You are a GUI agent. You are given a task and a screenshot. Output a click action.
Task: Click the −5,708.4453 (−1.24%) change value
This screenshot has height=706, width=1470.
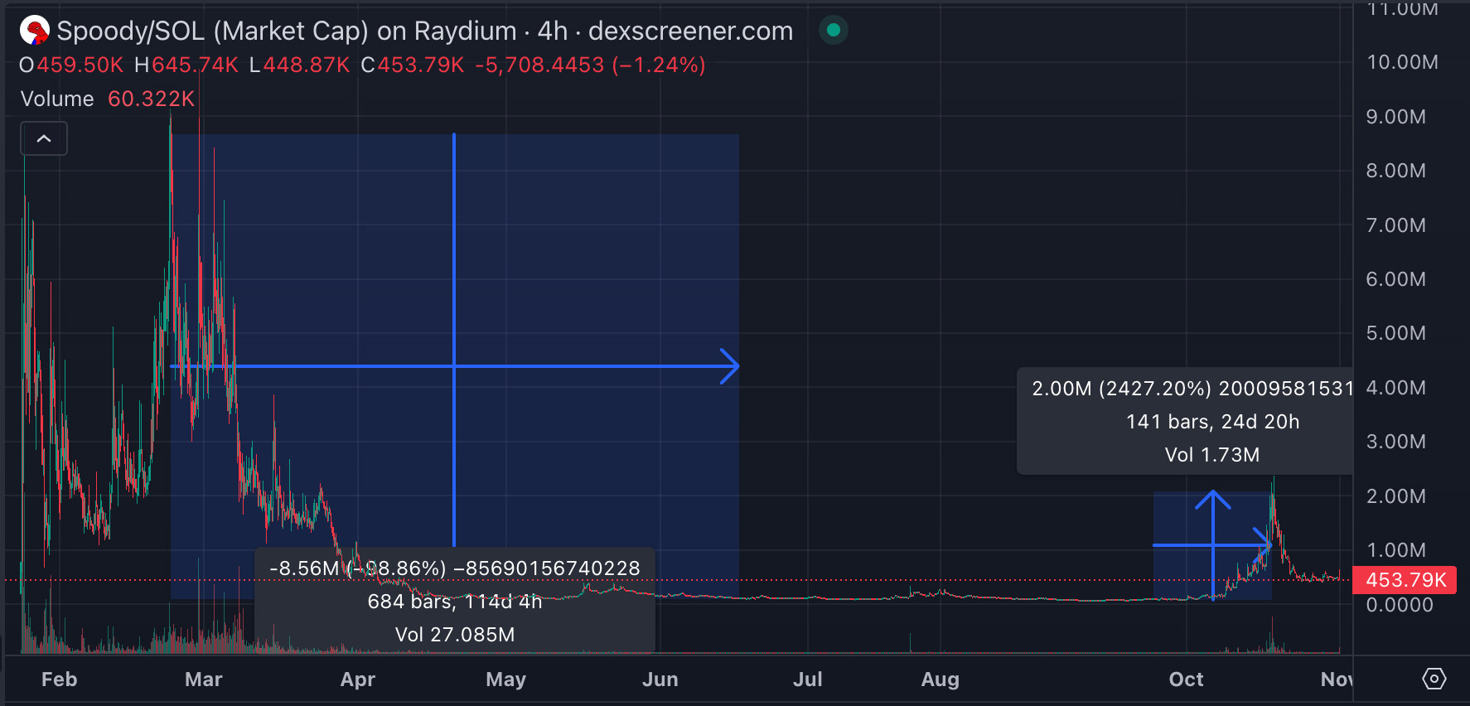[590, 65]
